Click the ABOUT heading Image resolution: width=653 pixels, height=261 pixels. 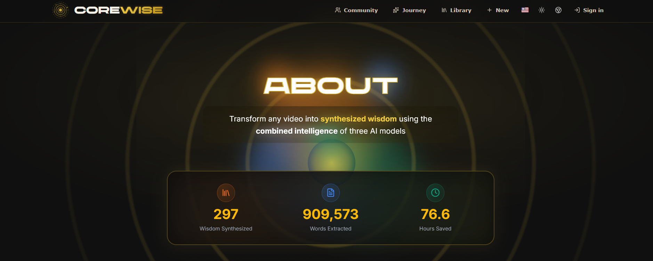point(331,86)
